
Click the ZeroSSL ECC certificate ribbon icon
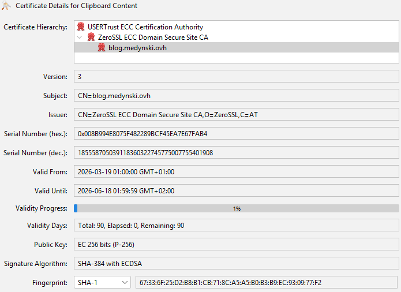pyautogui.click(x=91, y=37)
